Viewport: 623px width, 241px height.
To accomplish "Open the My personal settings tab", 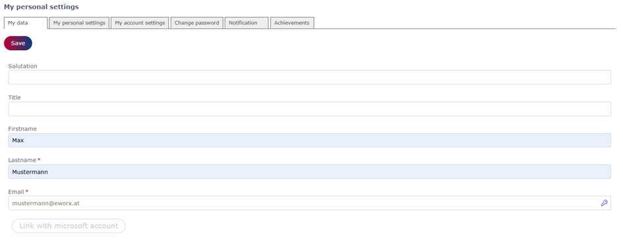I will 79,23.
